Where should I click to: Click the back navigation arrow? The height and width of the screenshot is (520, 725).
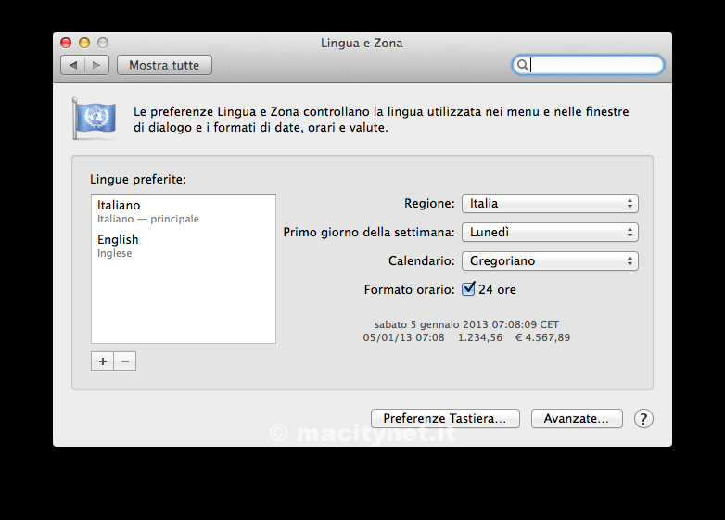click(x=73, y=65)
